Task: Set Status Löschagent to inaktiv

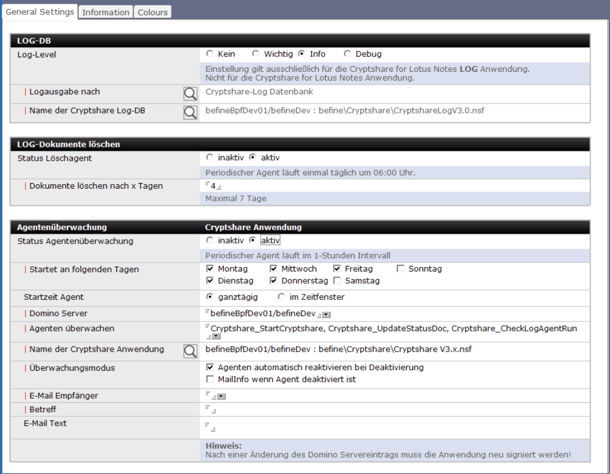Action: pyautogui.click(x=210, y=157)
